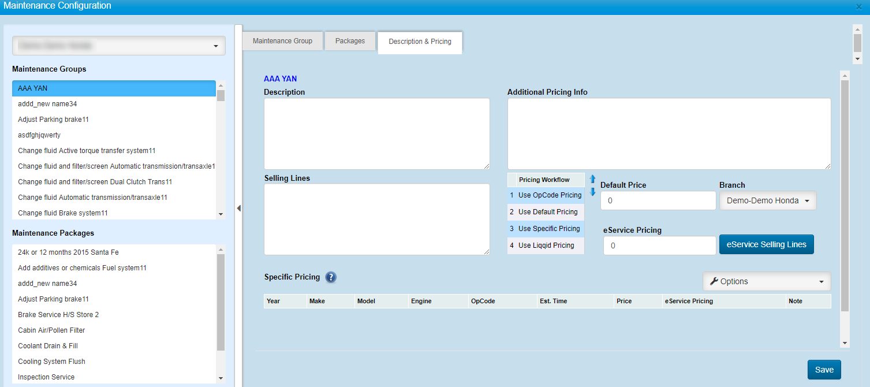Collapse the left panel with arrow handle
Viewport: 870px width, 387px height.
238,209
